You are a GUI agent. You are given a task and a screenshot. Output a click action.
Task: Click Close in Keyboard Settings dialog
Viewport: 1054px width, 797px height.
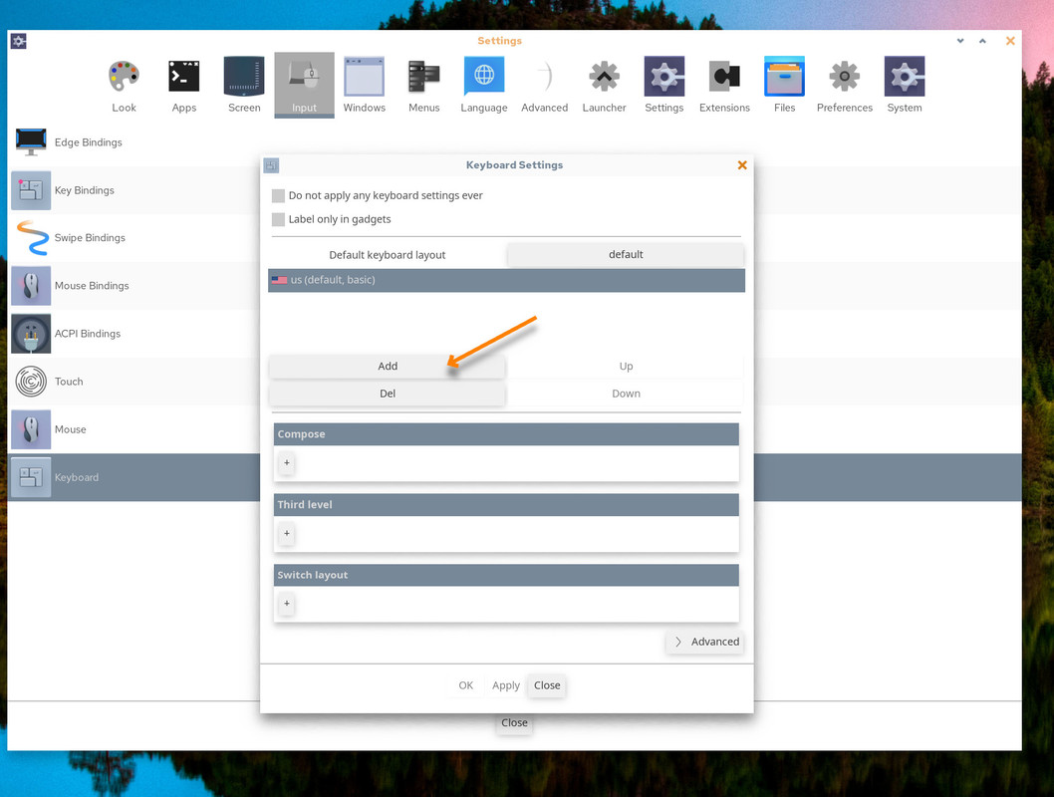point(547,685)
